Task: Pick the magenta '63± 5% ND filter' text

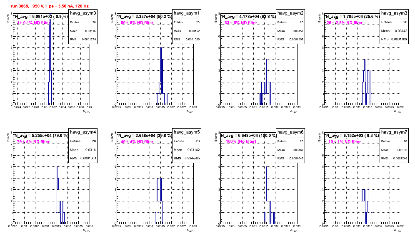Action: pos(241,23)
